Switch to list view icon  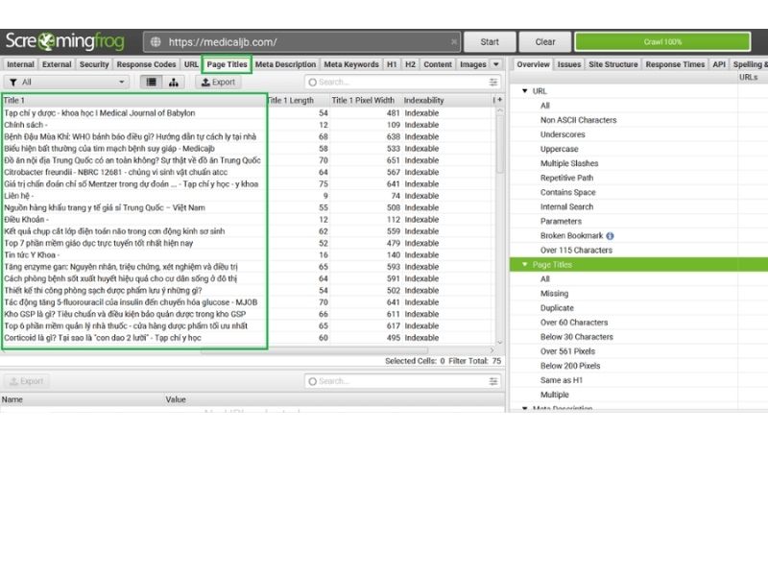click(152, 83)
